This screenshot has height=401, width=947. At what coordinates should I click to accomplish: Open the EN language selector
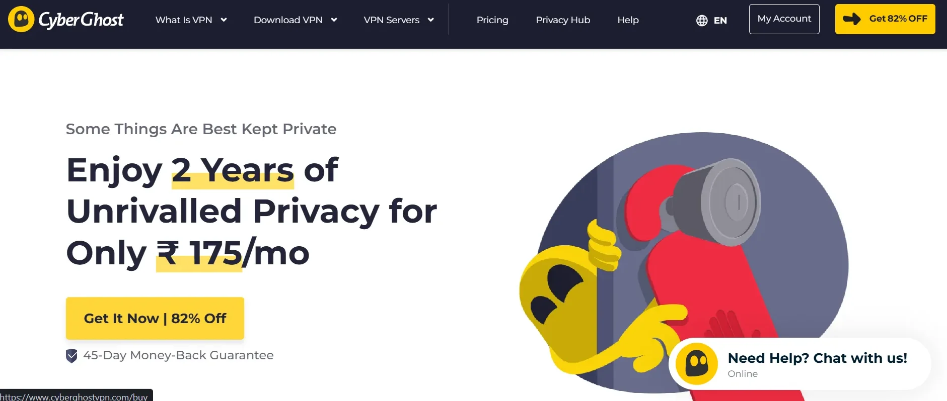[x=720, y=21]
